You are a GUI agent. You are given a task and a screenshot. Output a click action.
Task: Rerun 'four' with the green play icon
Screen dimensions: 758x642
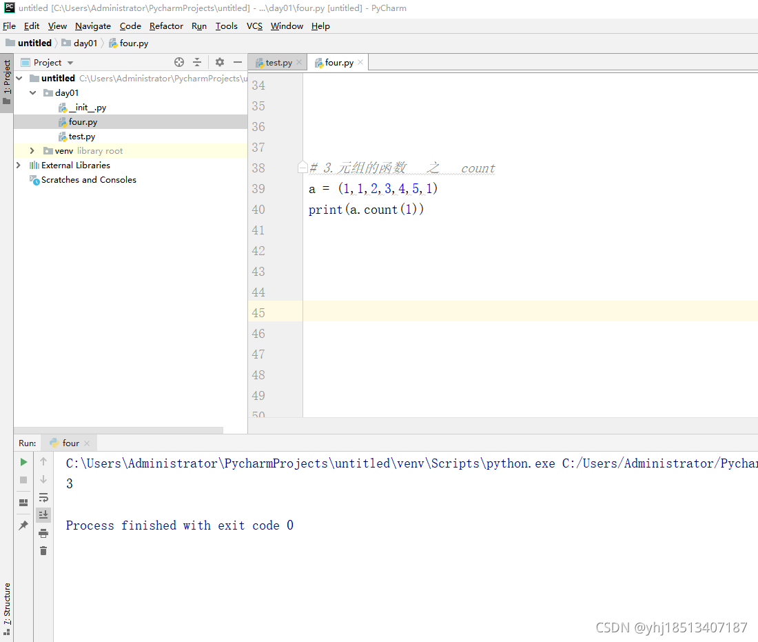23,462
